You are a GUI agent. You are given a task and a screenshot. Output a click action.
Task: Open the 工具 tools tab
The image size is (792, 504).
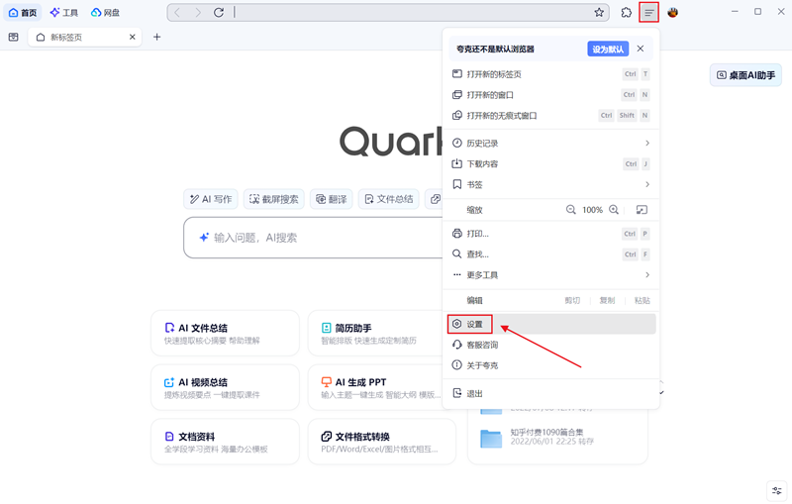[64, 13]
